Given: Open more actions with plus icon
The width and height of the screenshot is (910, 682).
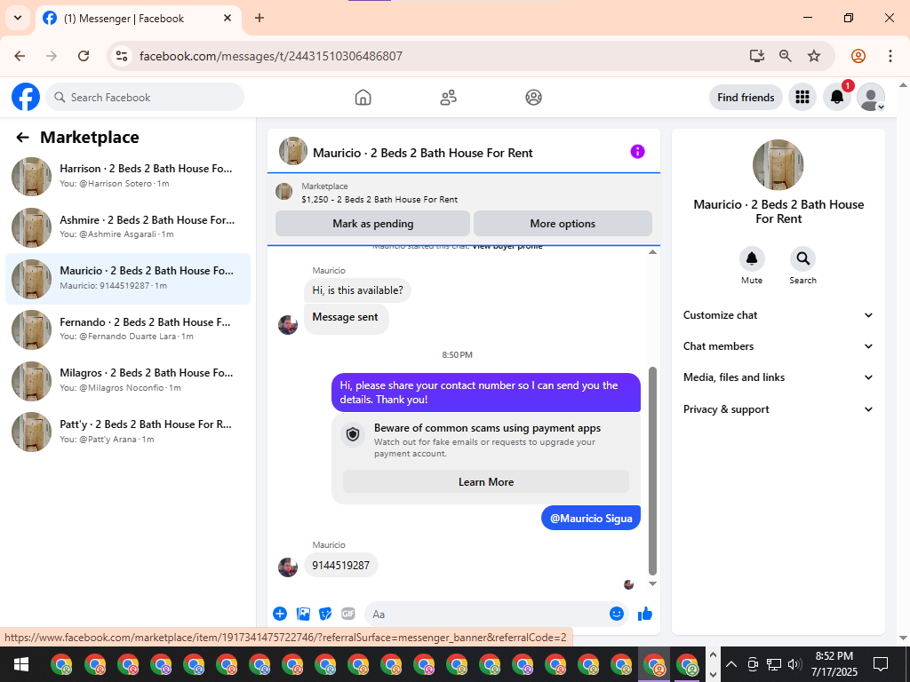Looking at the screenshot, I should tap(280, 614).
